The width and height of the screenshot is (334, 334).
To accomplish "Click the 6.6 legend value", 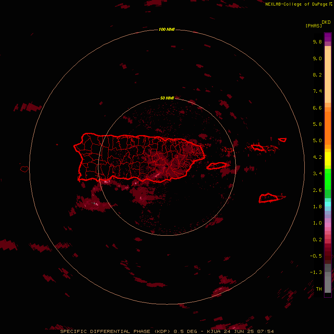I will (317, 108).
